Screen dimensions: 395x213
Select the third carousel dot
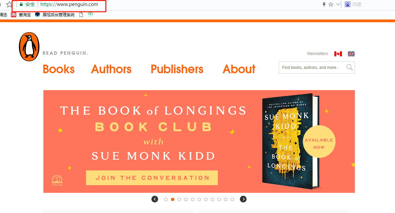pos(179,199)
